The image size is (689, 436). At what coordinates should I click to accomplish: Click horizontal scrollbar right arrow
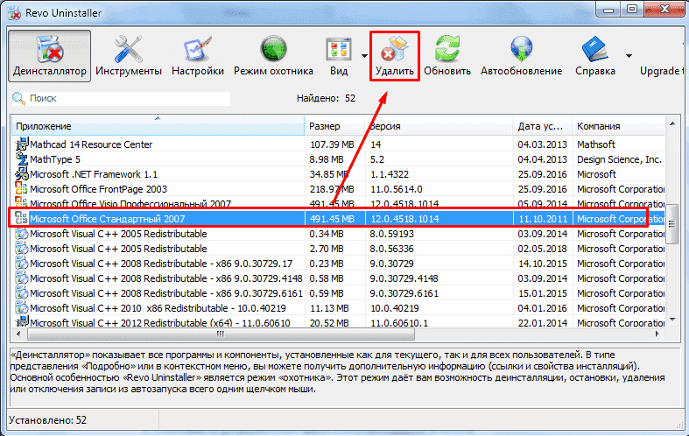pos(657,334)
